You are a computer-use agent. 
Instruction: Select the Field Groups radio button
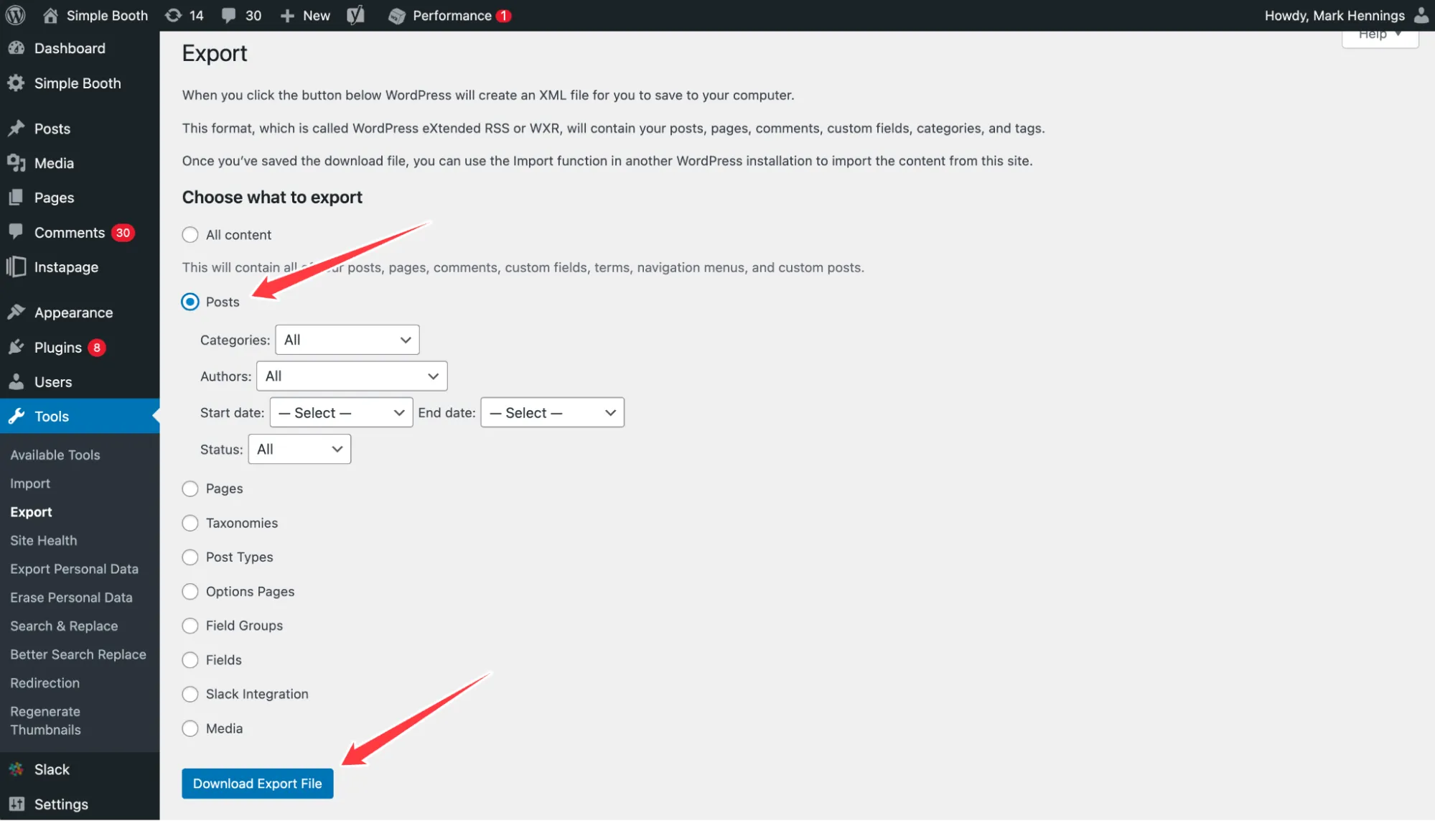[x=190, y=626]
